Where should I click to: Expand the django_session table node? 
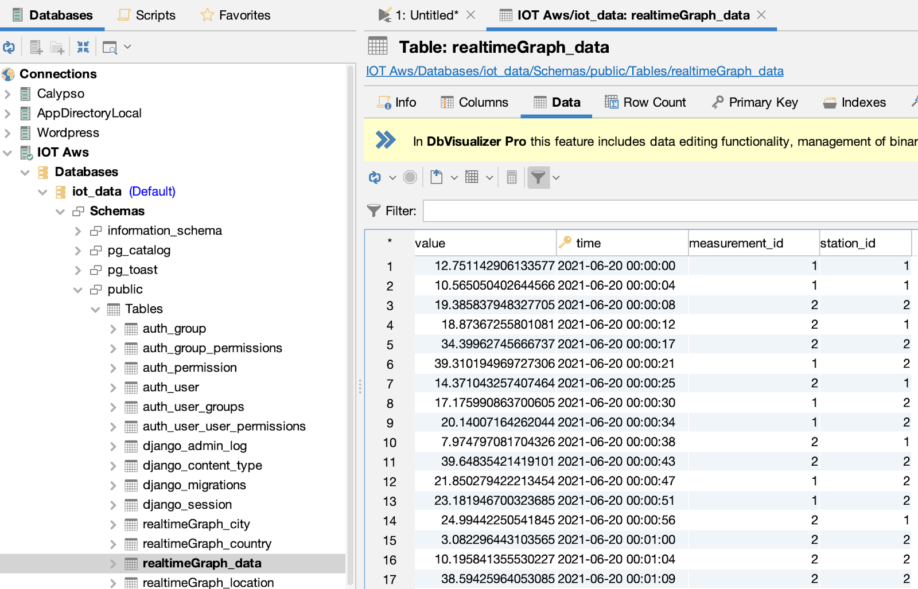coord(113,505)
